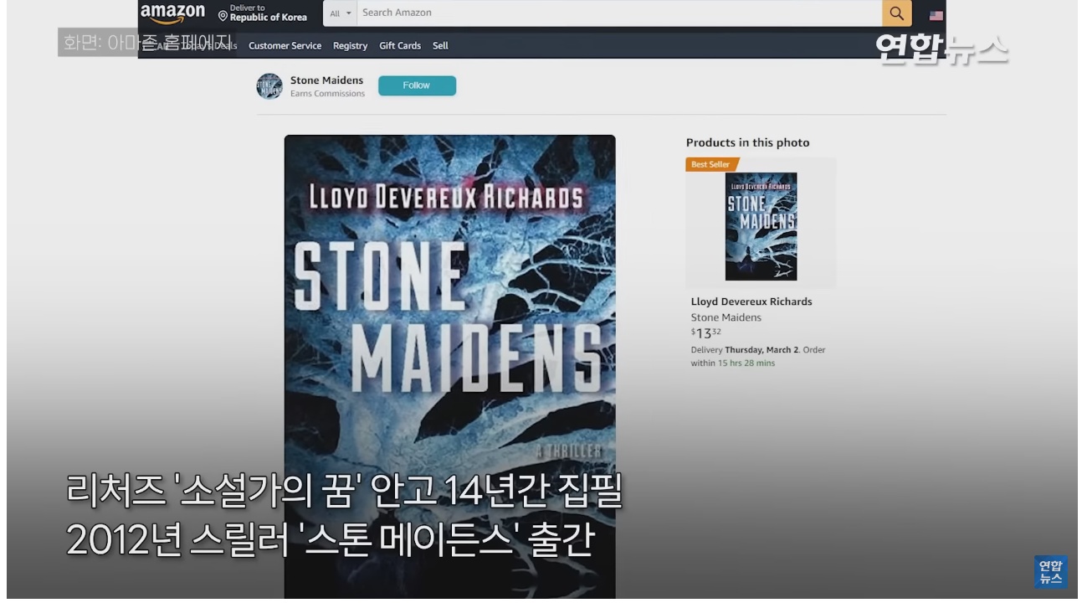Open the Registry page
This screenshot has height=603, width=1082.
coord(350,45)
